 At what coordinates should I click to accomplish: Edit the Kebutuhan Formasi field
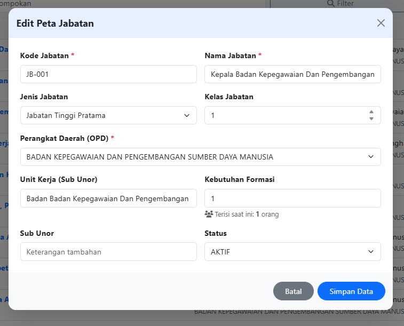point(292,198)
